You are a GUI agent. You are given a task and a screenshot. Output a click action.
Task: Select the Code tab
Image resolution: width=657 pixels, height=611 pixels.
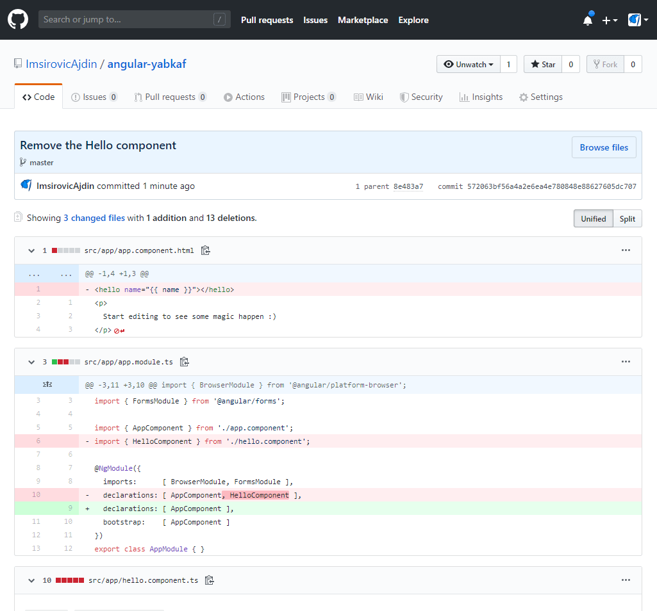[38, 97]
